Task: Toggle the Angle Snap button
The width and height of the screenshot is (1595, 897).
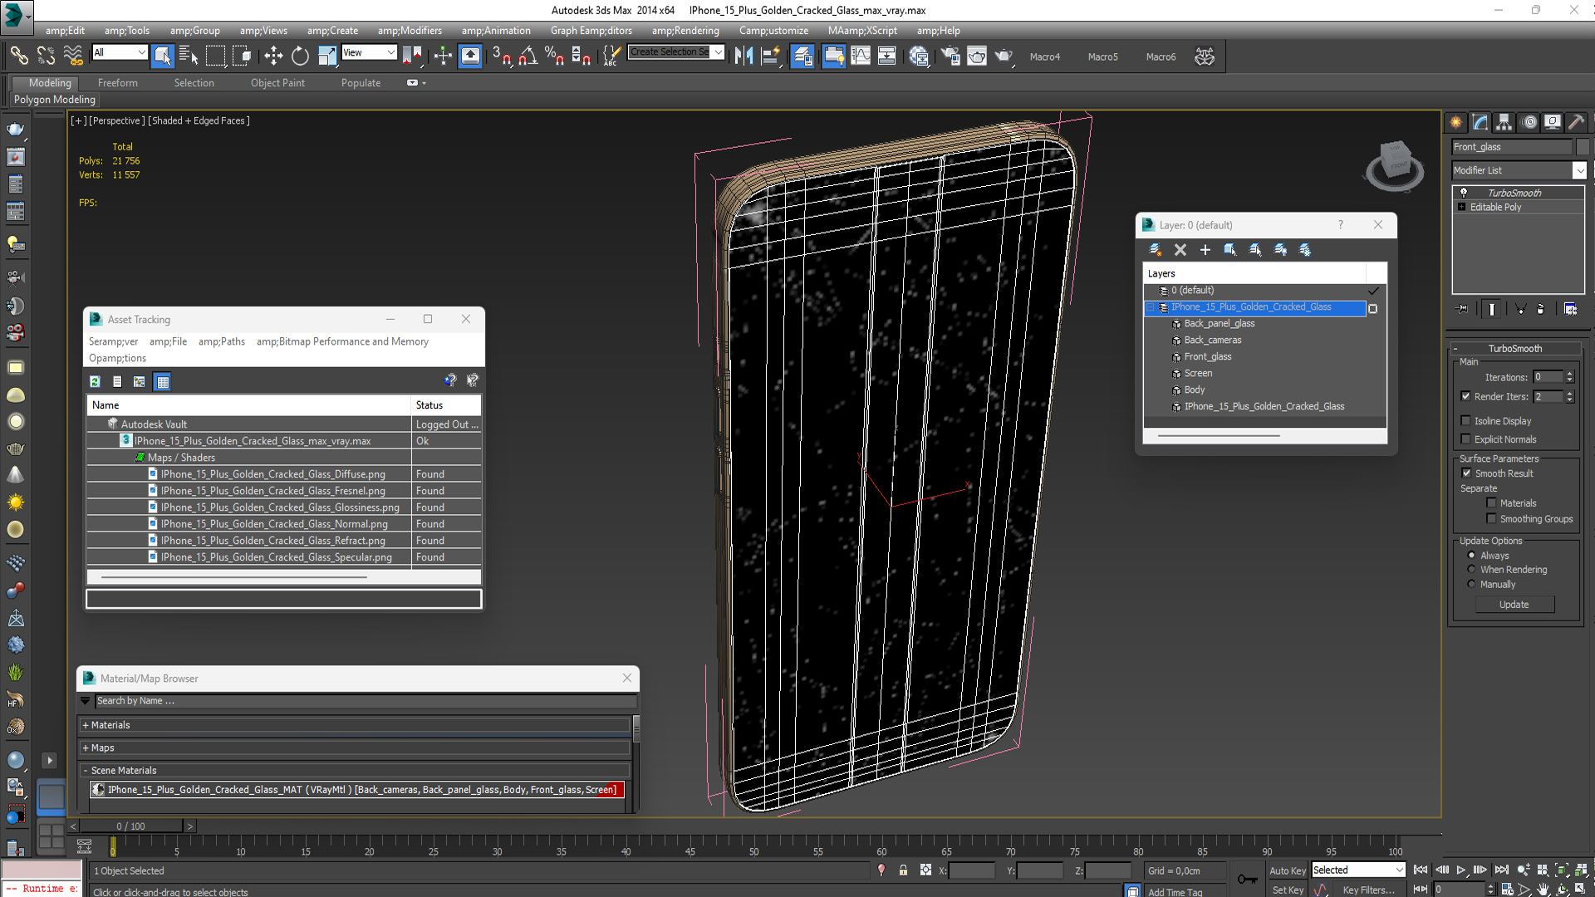Action: tap(528, 56)
